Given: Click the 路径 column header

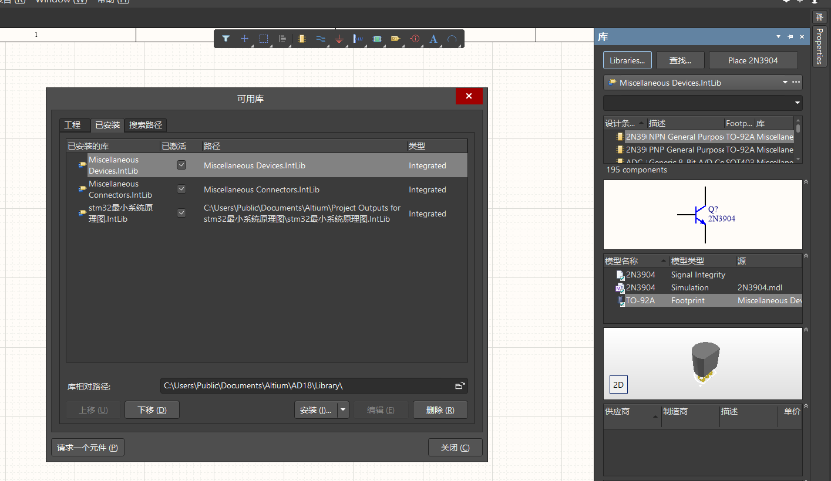Looking at the screenshot, I should click(x=304, y=146).
